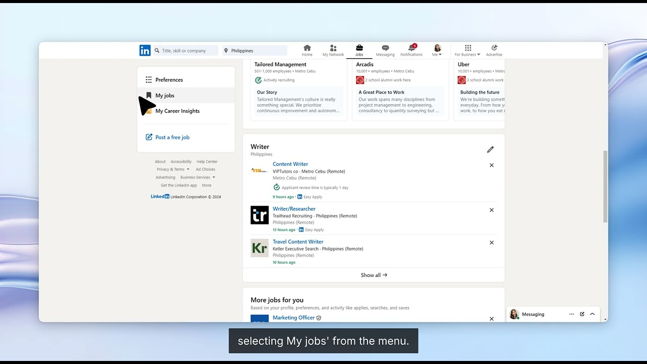Viewport: 647px width, 364px height.
Task: Open the Content Writer job link
Action: coord(290,164)
